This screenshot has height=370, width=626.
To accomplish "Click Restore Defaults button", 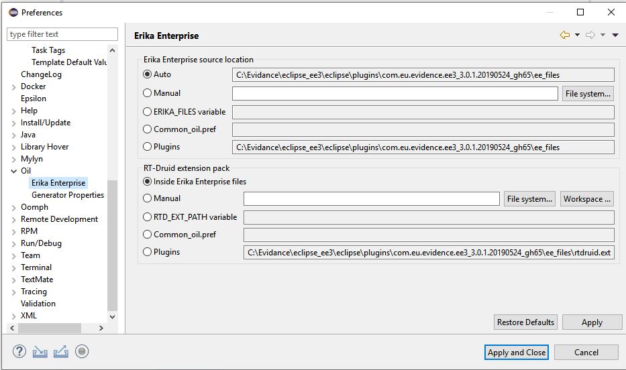I will pos(525,322).
